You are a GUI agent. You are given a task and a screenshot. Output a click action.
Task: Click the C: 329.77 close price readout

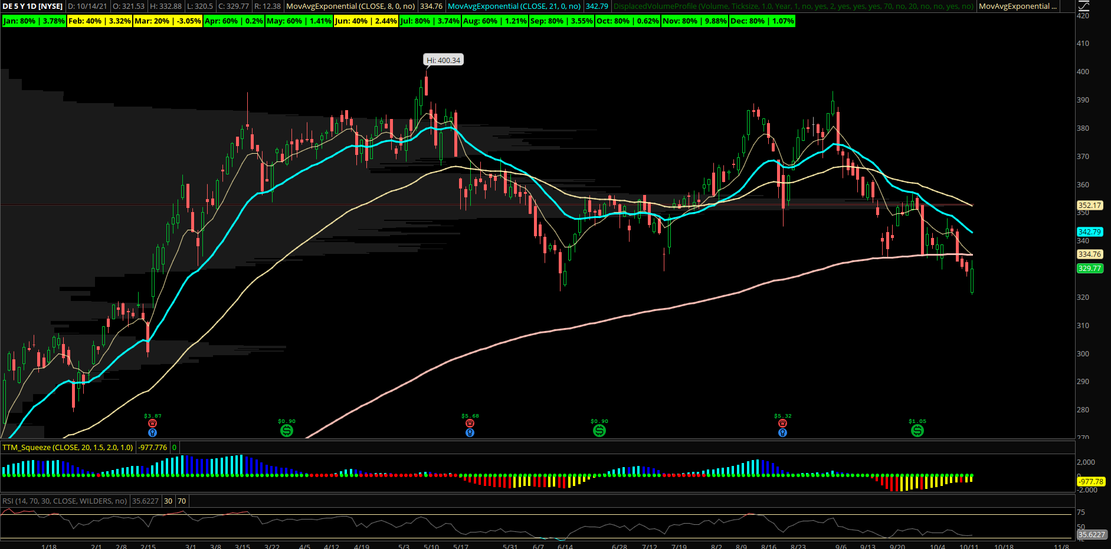tap(233, 6)
